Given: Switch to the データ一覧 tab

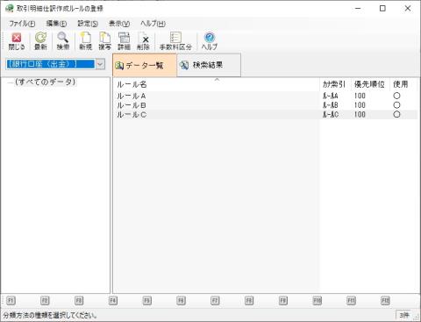Looking at the screenshot, I should 145,65.
